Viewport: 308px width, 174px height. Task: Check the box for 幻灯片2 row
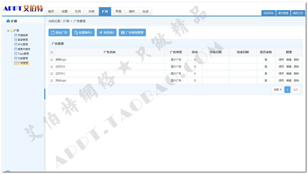[x=52, y=66]
